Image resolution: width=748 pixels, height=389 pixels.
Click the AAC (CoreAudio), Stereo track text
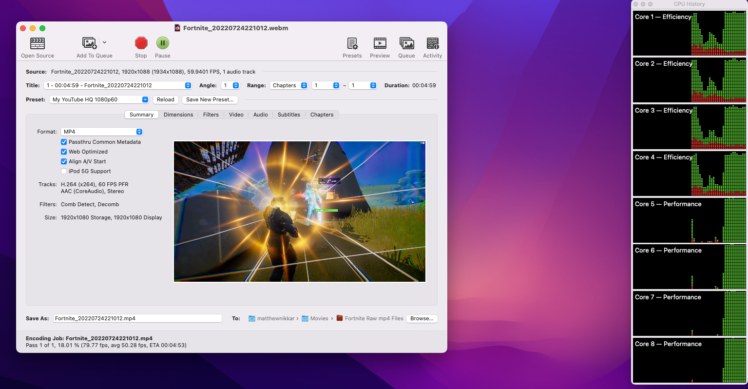click(x=93, y=191)
